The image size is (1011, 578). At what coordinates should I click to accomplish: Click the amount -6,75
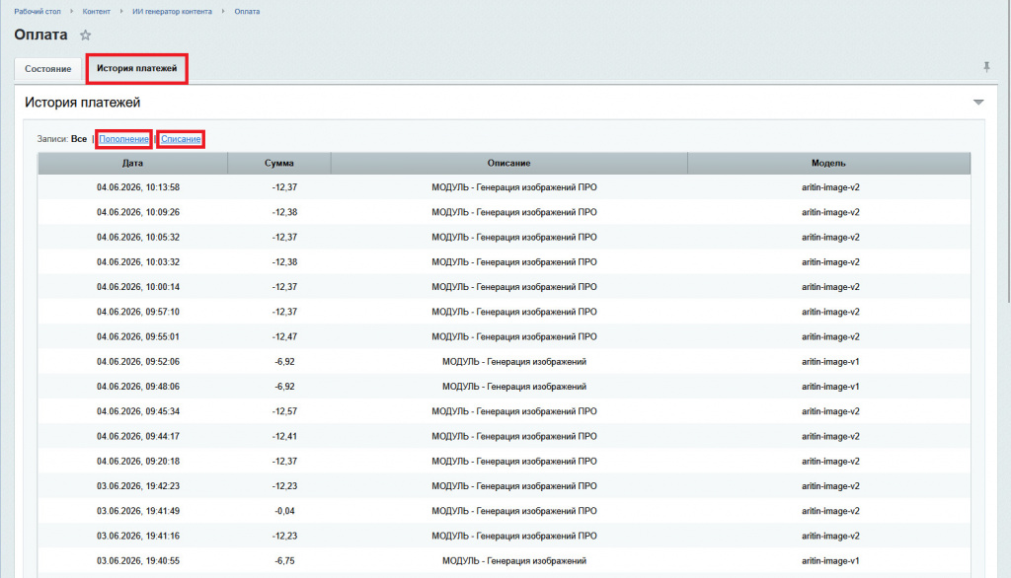click(284, 561)
